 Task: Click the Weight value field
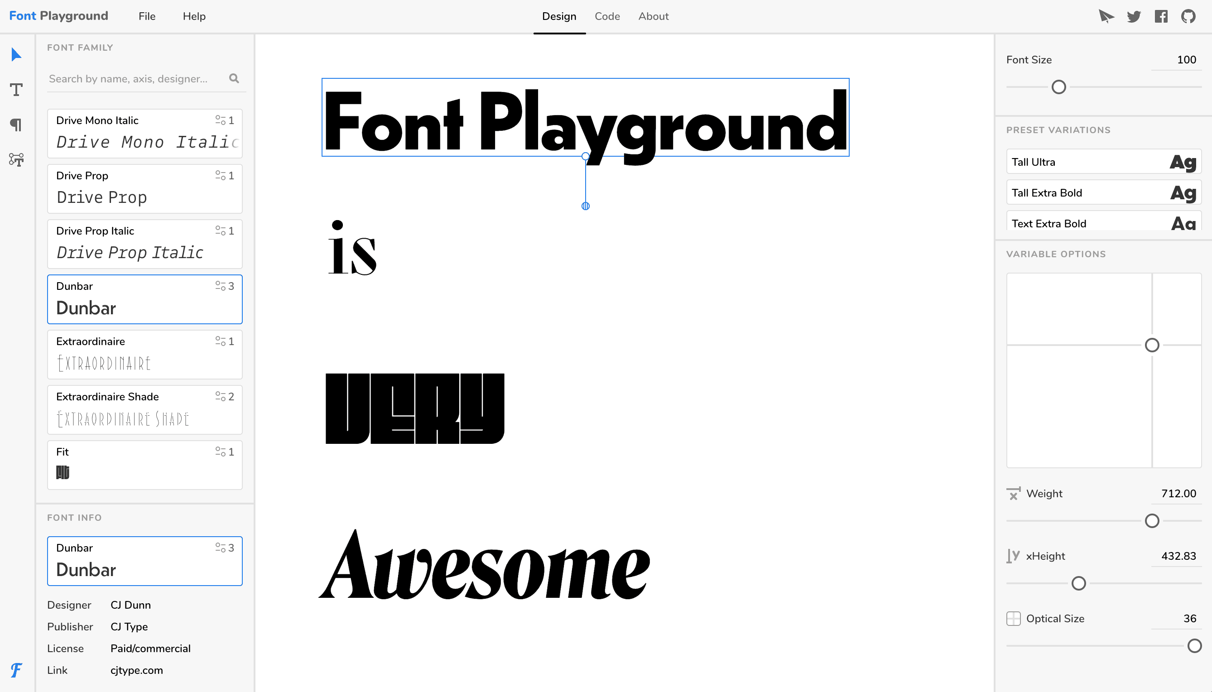[x=1176, y=494]
